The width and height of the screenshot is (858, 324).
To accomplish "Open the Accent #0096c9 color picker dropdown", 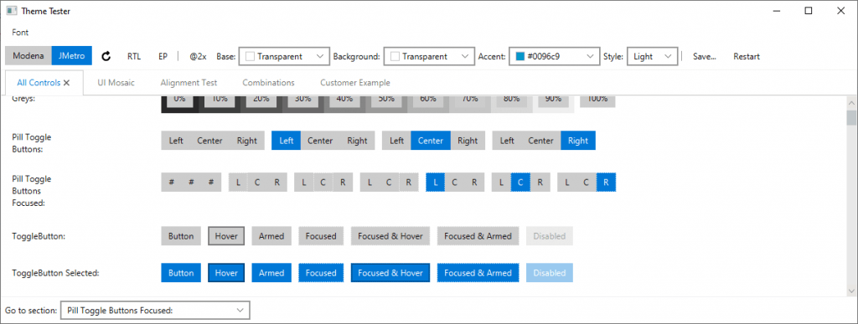I will (555, 56).
